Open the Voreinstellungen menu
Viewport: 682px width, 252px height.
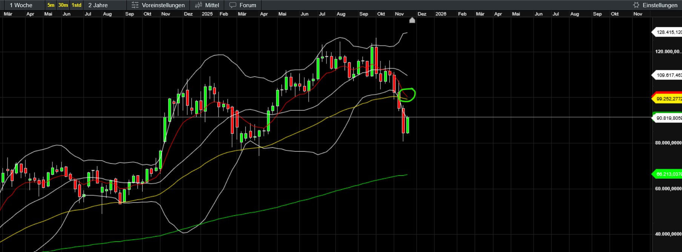click(158, 5)
